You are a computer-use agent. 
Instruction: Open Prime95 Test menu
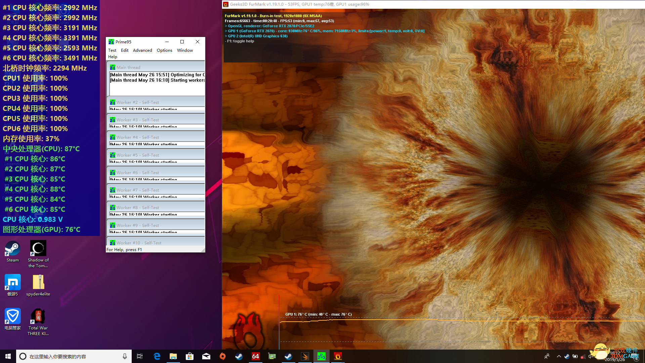coord(112,50)
